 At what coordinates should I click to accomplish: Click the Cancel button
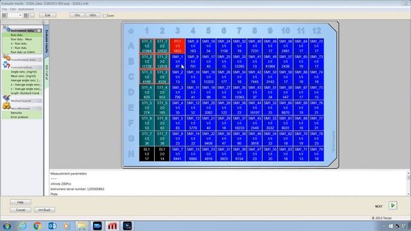click(x=21, y=210)
